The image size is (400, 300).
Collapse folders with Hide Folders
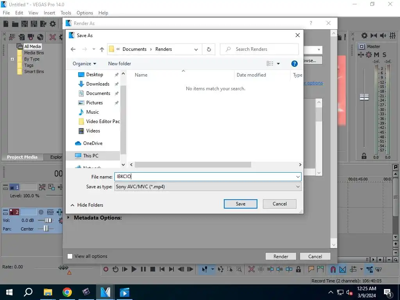[x=87, y=205]
